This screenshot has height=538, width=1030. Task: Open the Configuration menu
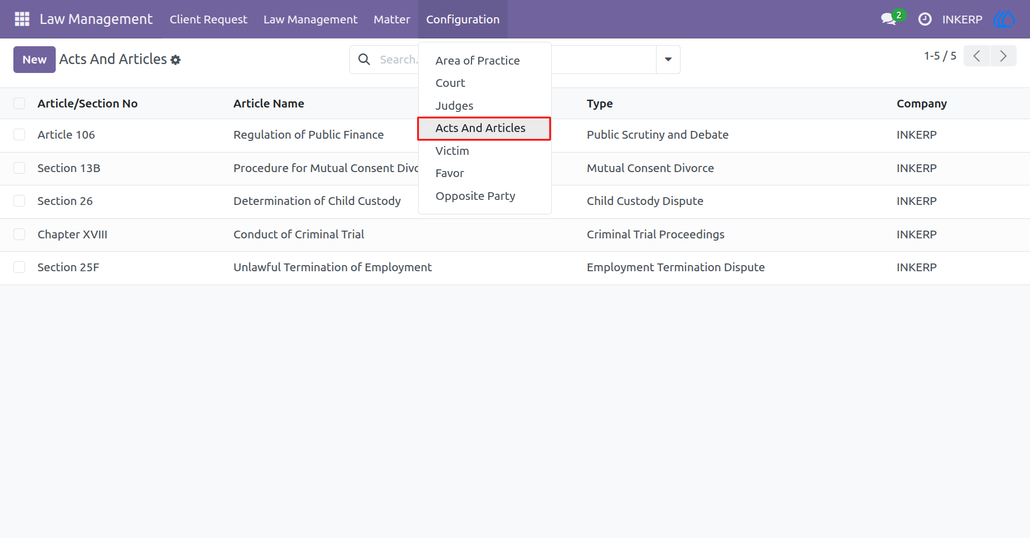[463, 19]
